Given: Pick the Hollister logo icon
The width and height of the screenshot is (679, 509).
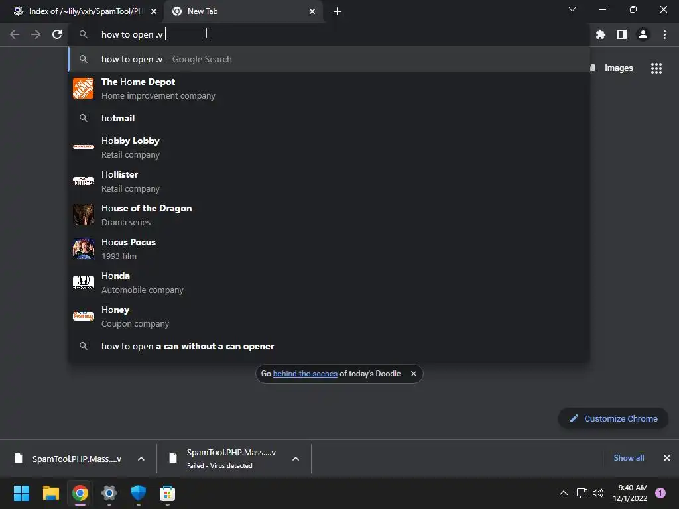Looking at the screenshot, I should pyautogui.click(x=83, y=181).
